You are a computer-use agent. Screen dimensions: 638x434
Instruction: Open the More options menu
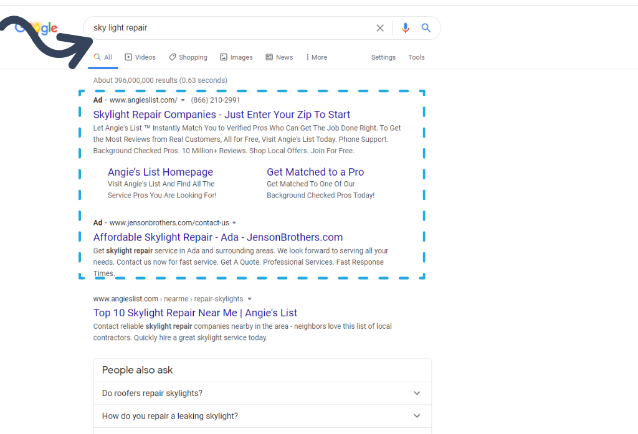coord(317,57)
